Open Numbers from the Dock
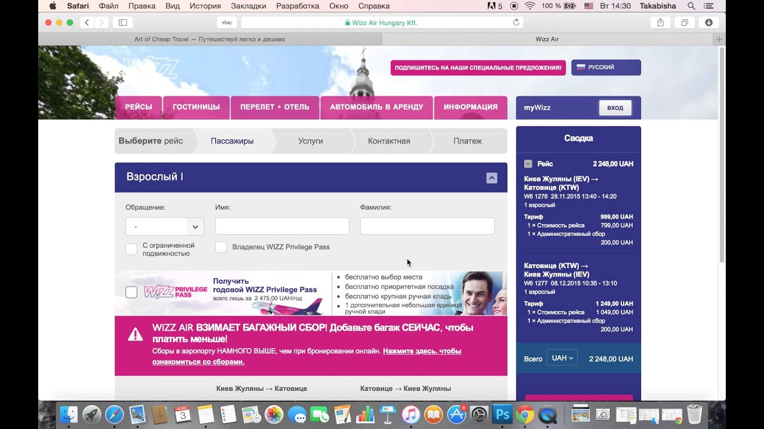This screenshot has height=429, width=764. pyautogui.click(x=365, y=415)
